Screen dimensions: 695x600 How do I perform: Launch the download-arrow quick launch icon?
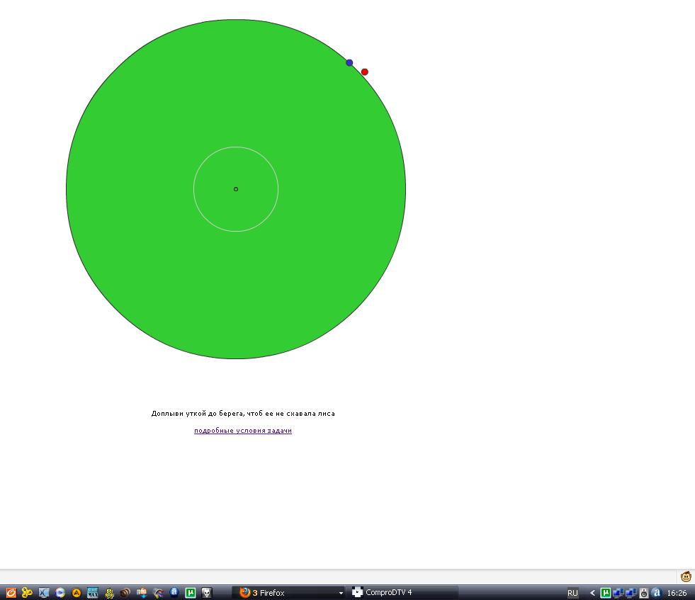[142, 593]
